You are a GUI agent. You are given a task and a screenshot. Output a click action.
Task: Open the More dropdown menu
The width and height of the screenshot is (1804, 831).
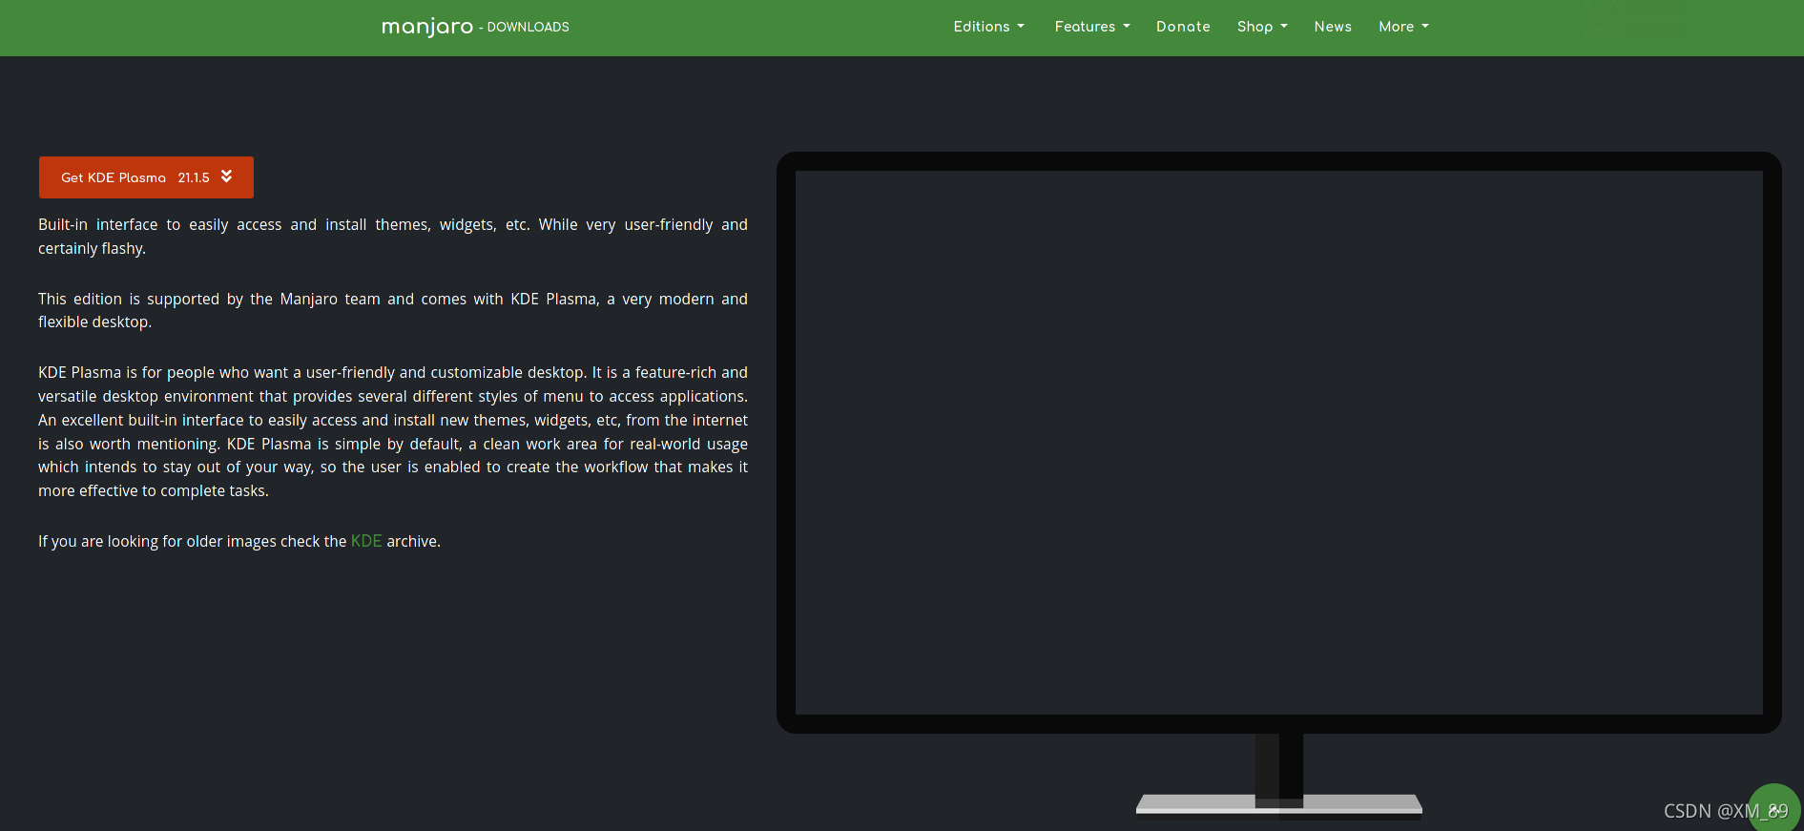point(1403,27)
